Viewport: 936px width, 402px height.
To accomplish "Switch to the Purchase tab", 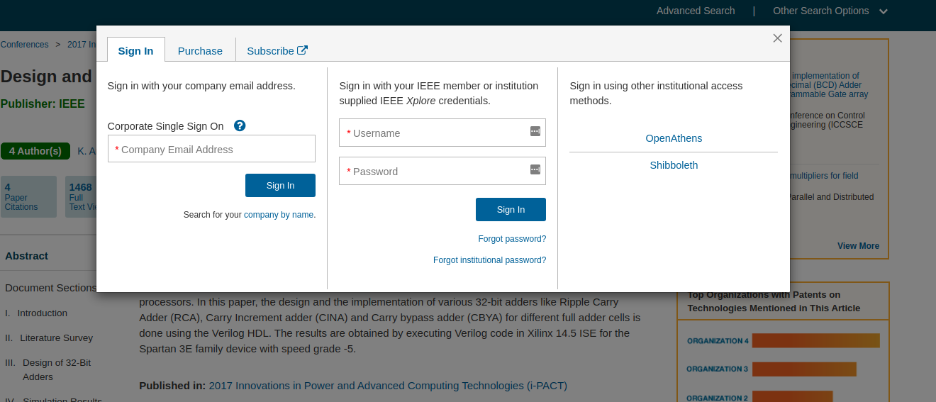I will tap(200, 51).
